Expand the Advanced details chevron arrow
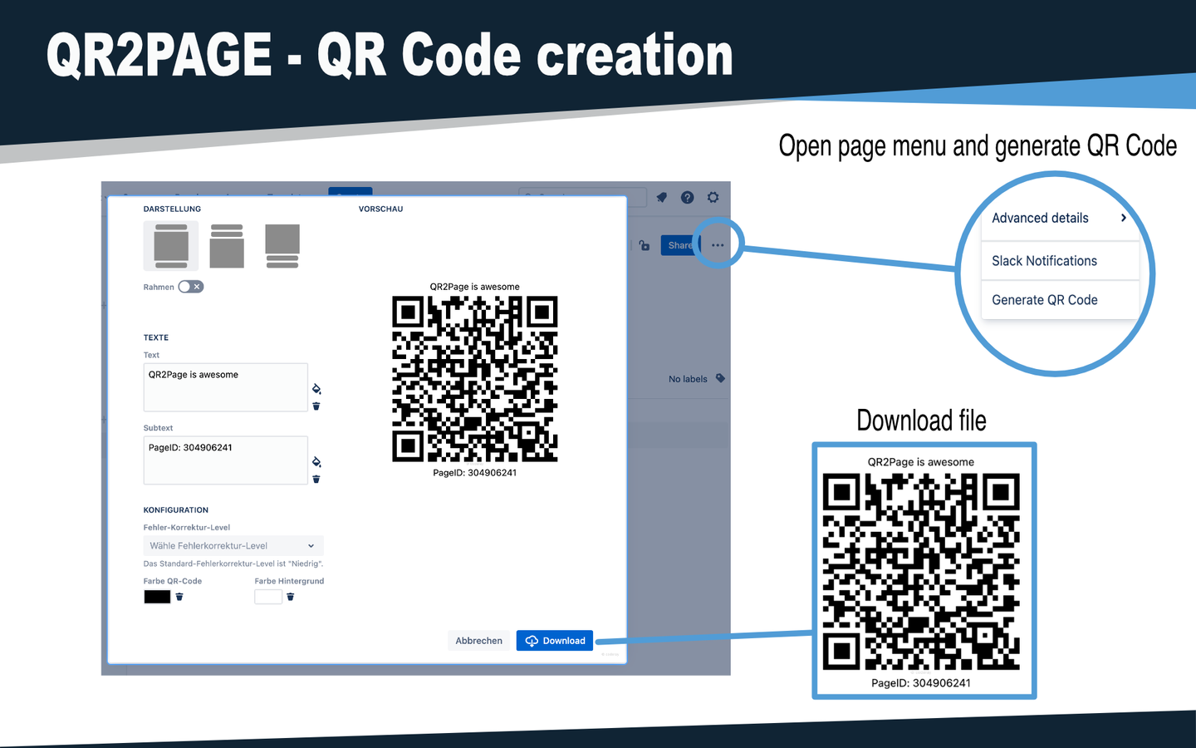This screenshot has width=1196, height=748. (1124, 218)
